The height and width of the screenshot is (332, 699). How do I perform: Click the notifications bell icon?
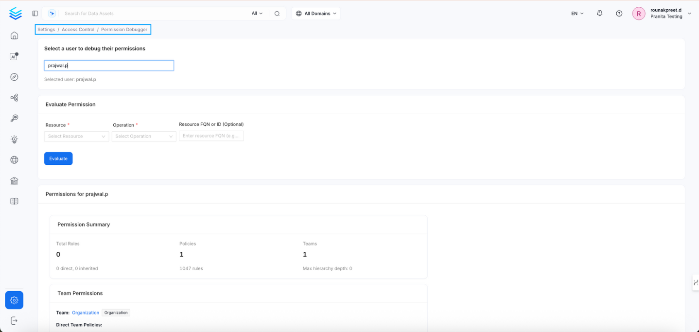tap(599, 13)
